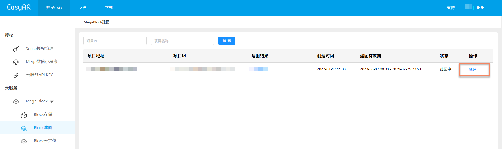This screenshot has height=149, width=502.
Task: Open the 开发中心 tab
Action: [x=54, y=8]
